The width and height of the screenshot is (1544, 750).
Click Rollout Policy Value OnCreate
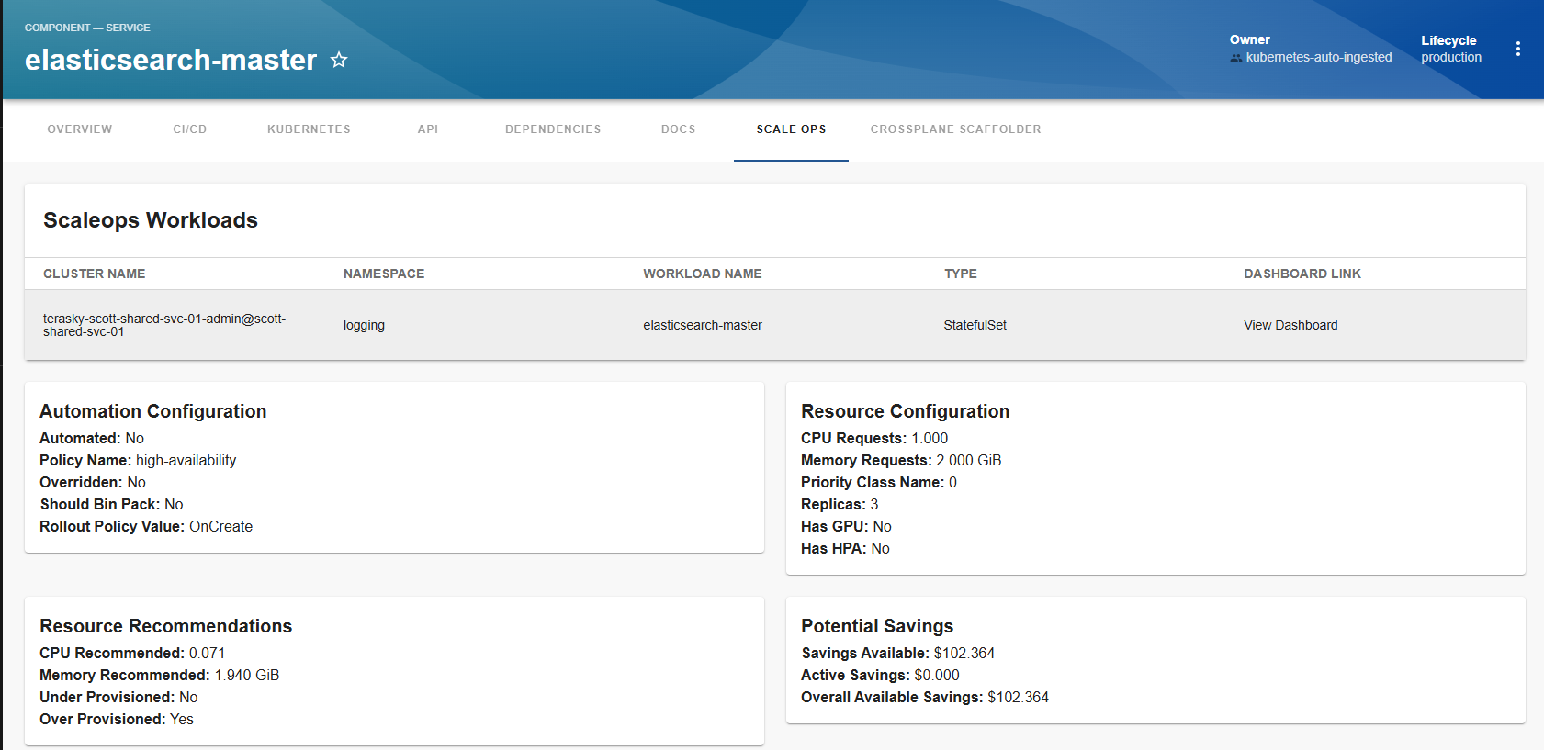tap(220, 526)
